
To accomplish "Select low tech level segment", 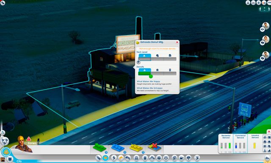I will point(145,57).
